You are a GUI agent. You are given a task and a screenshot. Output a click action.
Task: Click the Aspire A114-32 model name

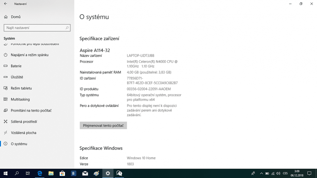click(95, 50)
